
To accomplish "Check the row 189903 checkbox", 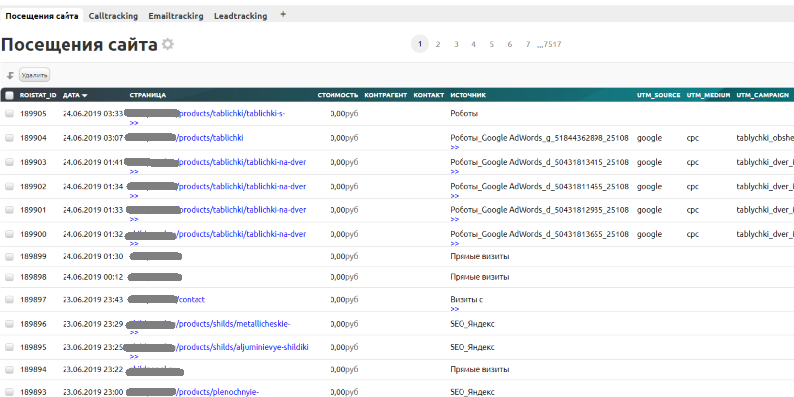I will tap(9, 162).
